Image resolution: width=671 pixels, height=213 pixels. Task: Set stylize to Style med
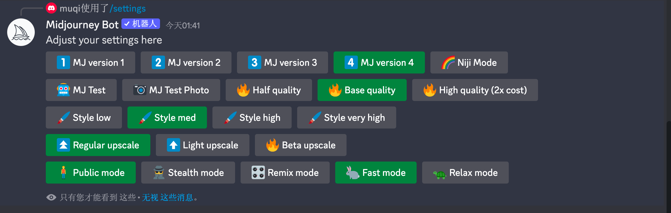(x=167, y=118)
